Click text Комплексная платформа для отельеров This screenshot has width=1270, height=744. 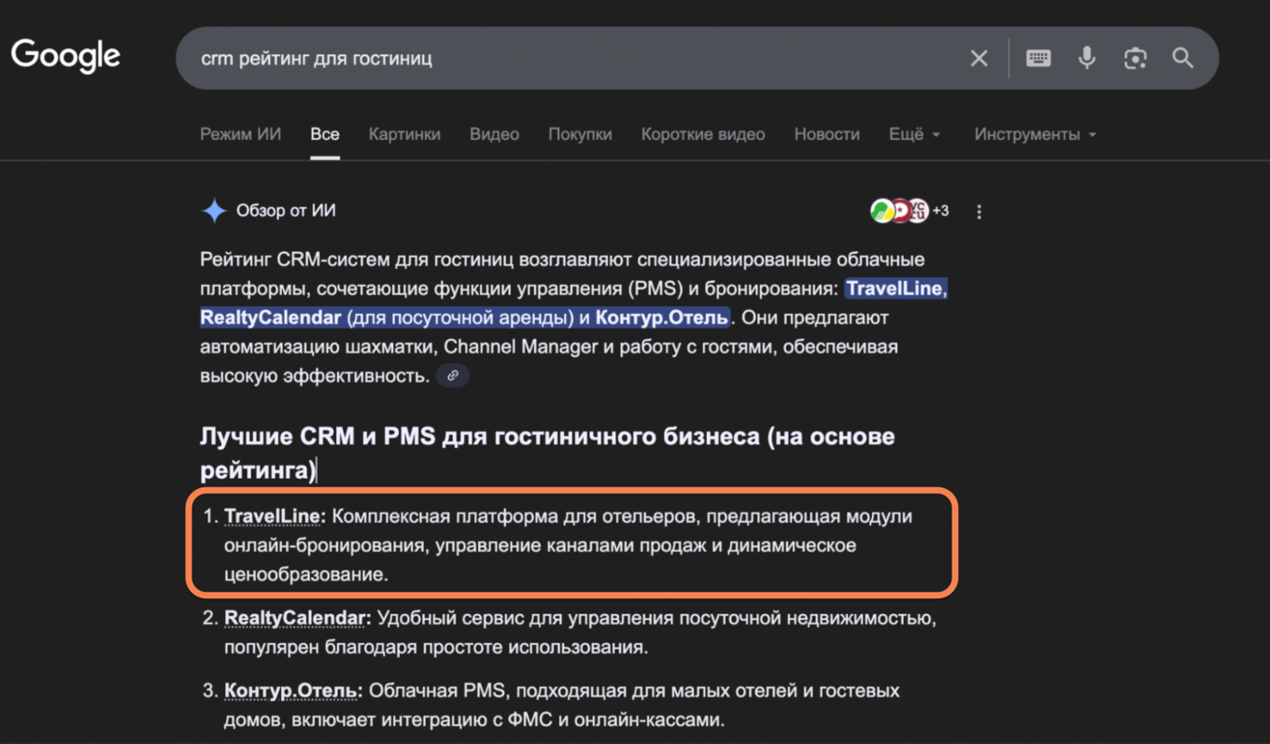[x=517, y=516]
